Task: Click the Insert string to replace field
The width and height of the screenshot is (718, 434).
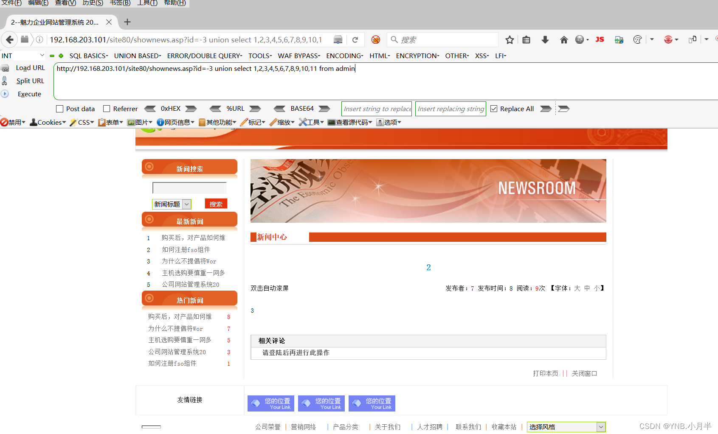Action: [376, 109]
